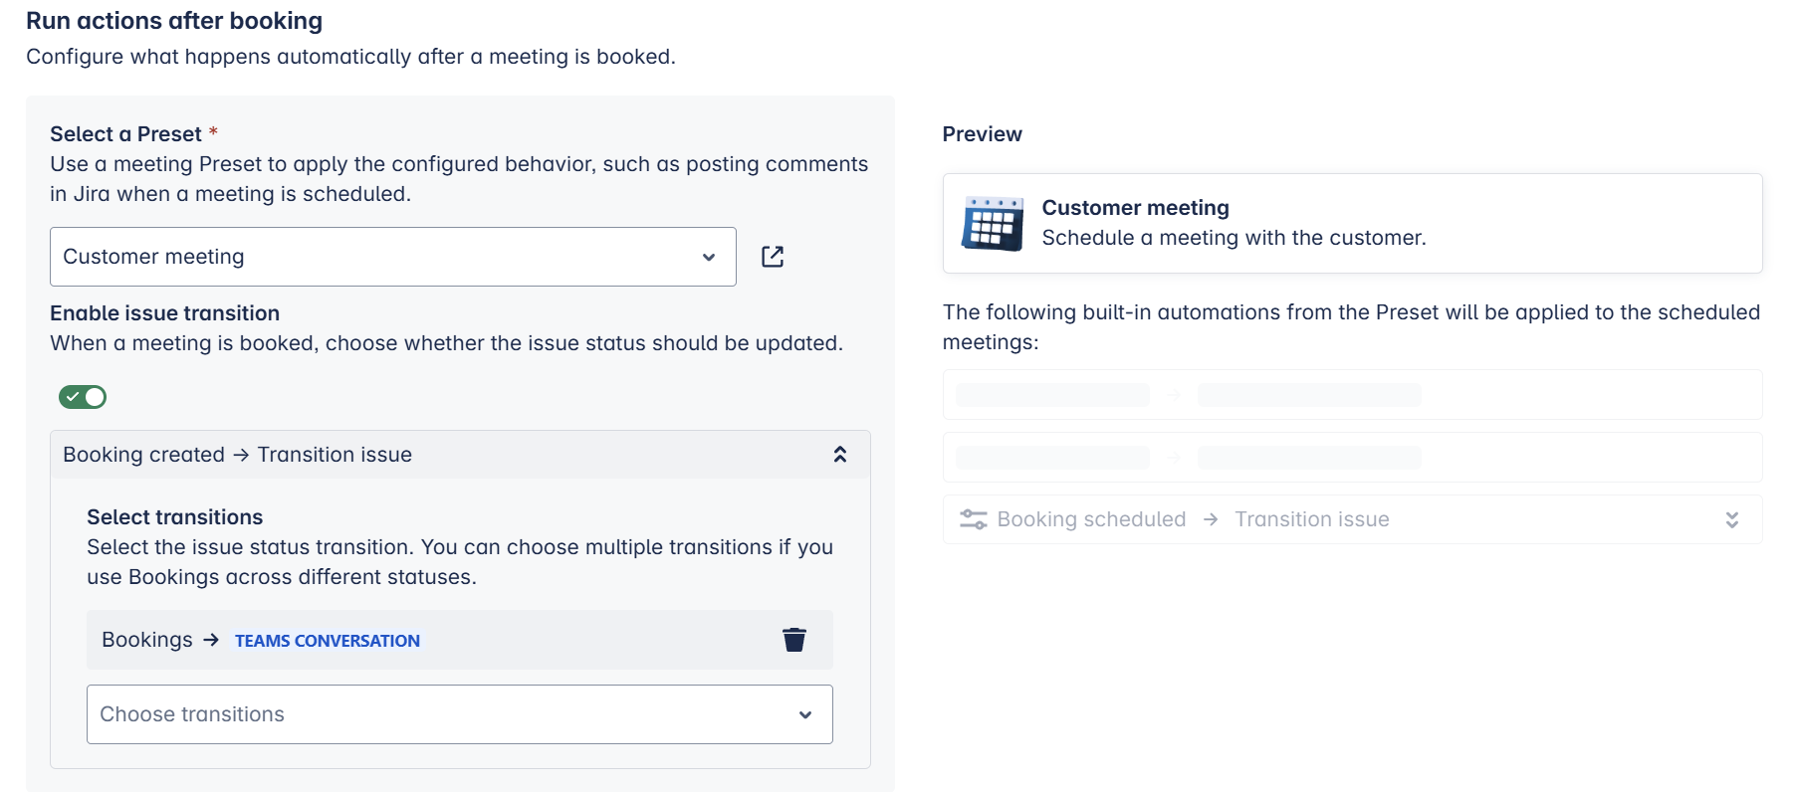Open the preset link in new window icon
The height and width of the screenshot is (792, 1796).
(773, 257)
